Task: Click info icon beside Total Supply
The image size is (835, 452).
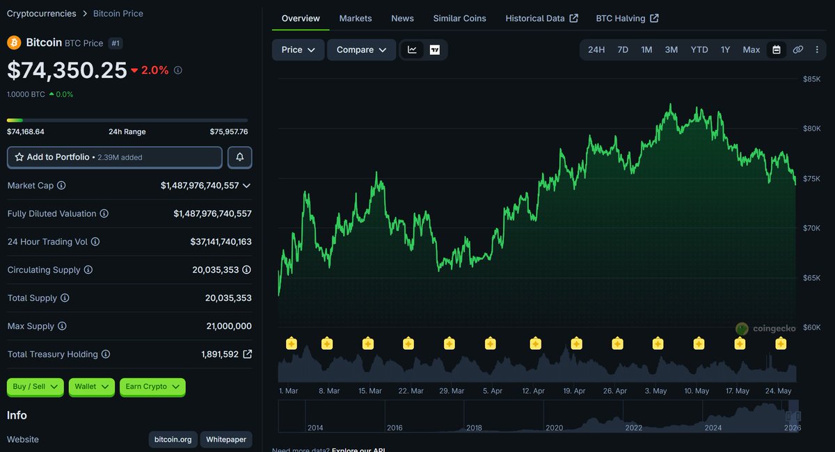Action: point(65,298)
